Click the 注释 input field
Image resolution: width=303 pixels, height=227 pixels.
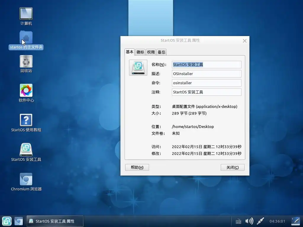[x=207, y=92]
